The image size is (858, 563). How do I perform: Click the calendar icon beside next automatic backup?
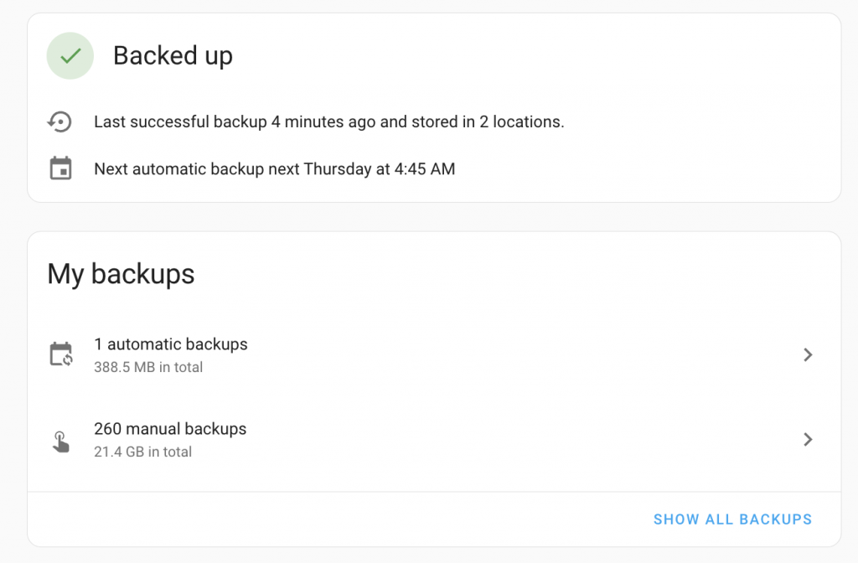coord(60,169)
